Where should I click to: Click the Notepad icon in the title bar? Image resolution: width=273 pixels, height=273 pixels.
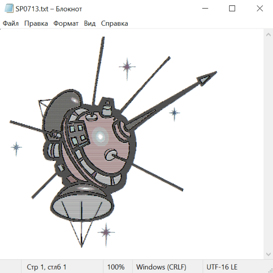(9, 8)
